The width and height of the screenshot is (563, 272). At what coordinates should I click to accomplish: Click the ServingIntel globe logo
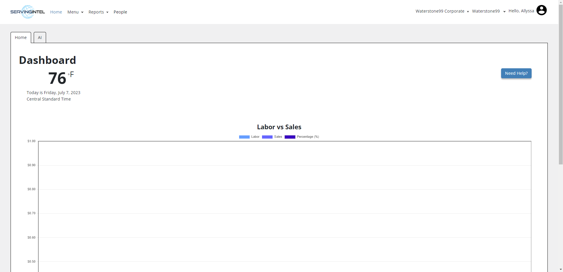point(28,12)
